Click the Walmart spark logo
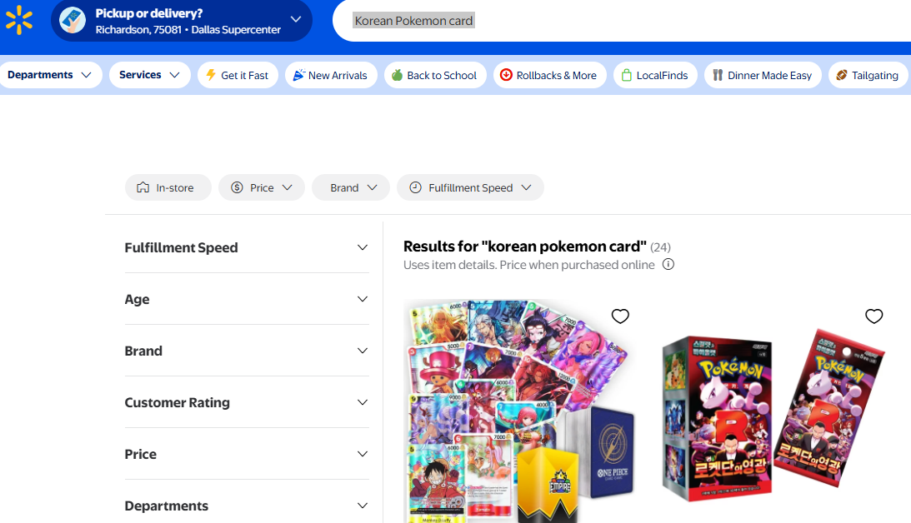Viewport: 911px width, 523px height. 18,20
